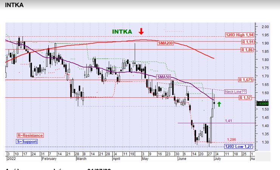Viewport: 280px width, 170px height.
Task: Click the February month label
Action: point(49,159)
